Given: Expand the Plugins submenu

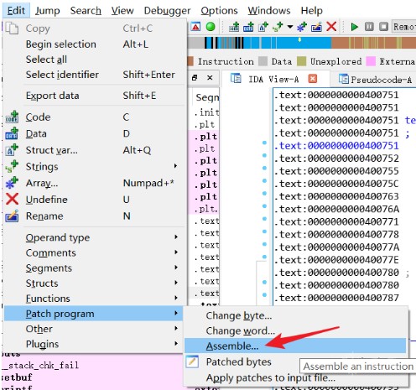Looking at the screenshot, I should (95, 344).
